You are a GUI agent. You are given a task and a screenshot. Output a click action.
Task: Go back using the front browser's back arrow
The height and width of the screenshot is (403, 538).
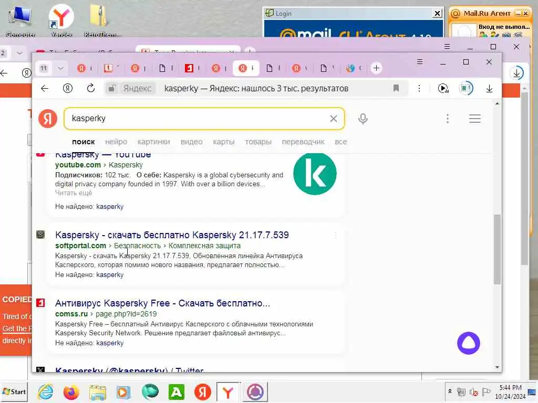point(45,88)
